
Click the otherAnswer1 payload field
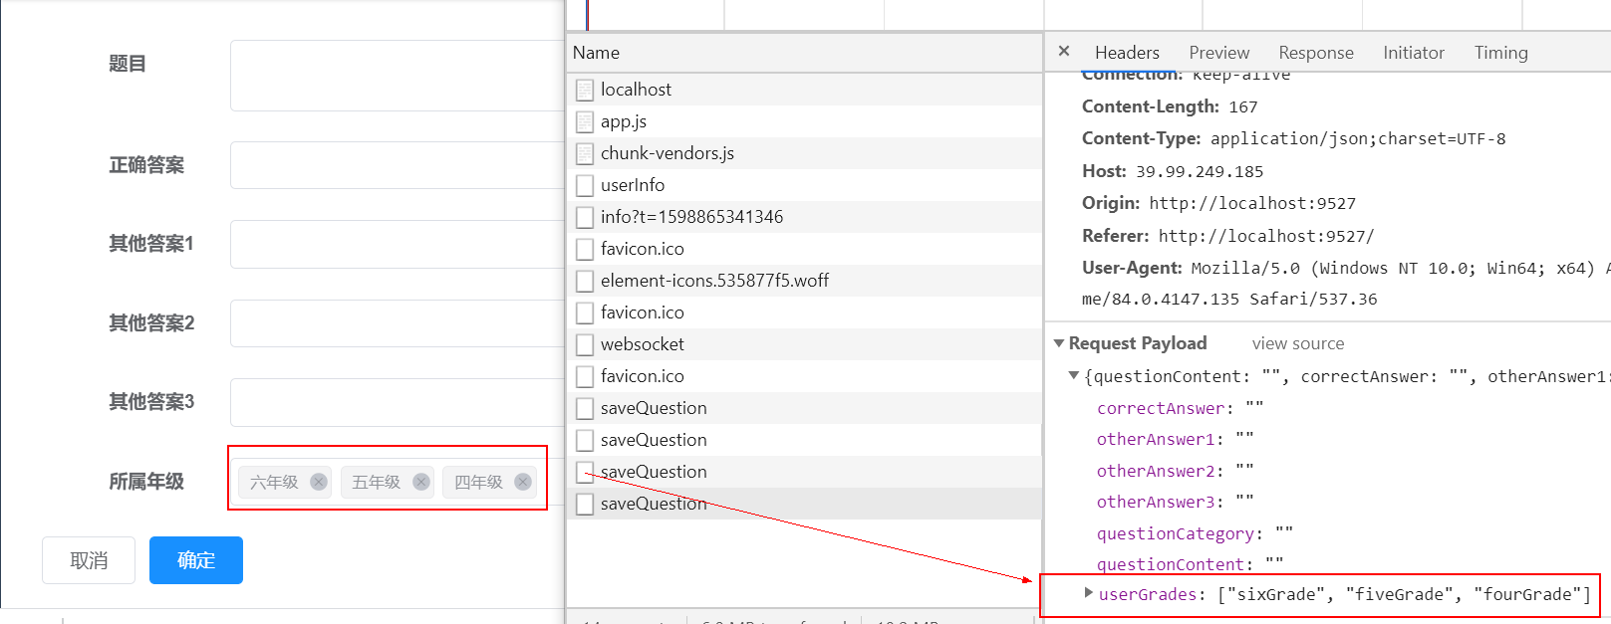click(x=1176, y=439)
